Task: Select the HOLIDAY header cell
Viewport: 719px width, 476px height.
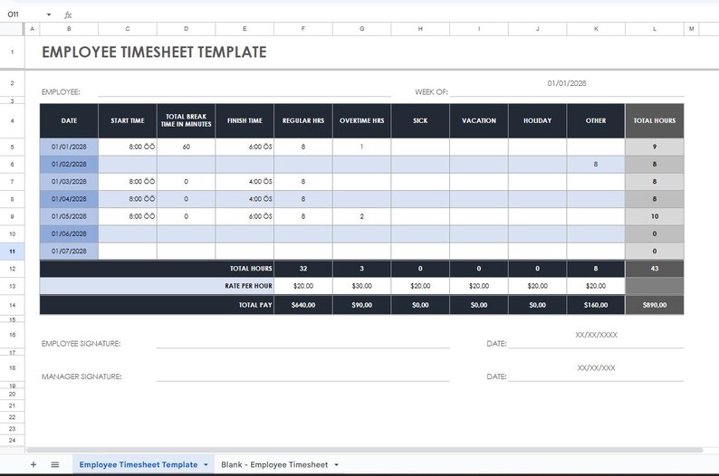Action: pos(537,121)
